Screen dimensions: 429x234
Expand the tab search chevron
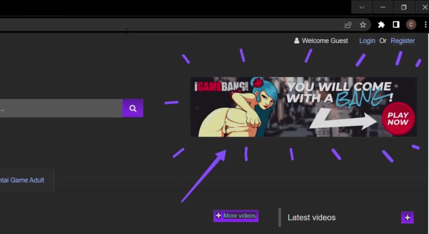coord(362,7)
